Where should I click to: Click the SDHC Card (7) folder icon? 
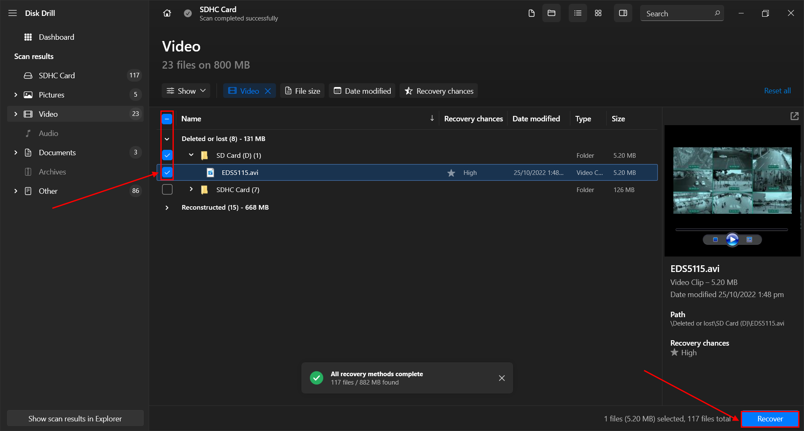pyautogui.click(x=204, y=190)
